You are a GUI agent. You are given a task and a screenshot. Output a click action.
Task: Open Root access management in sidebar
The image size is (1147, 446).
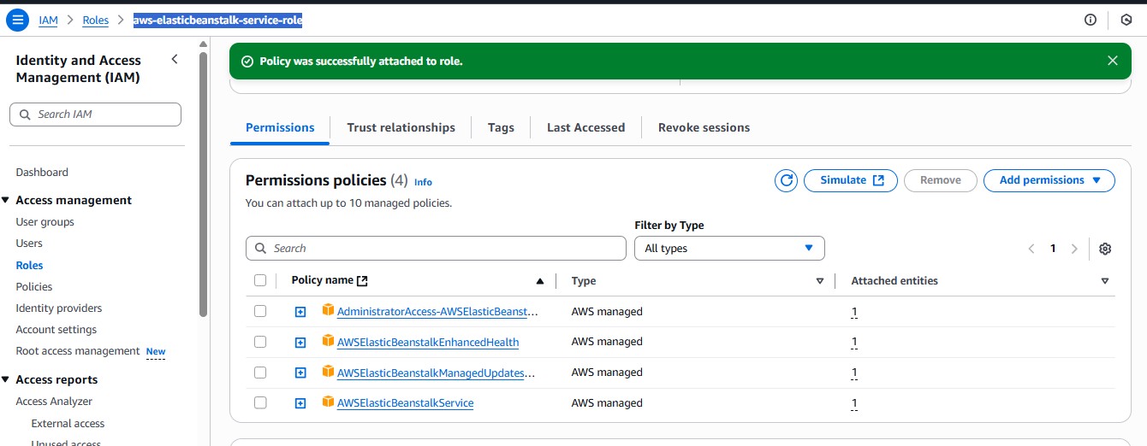tap(78, 351)
